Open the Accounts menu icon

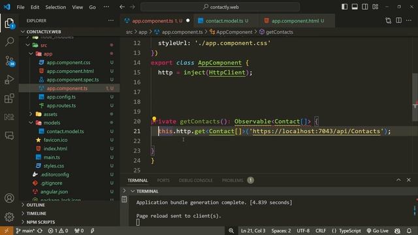pos(9,198)
